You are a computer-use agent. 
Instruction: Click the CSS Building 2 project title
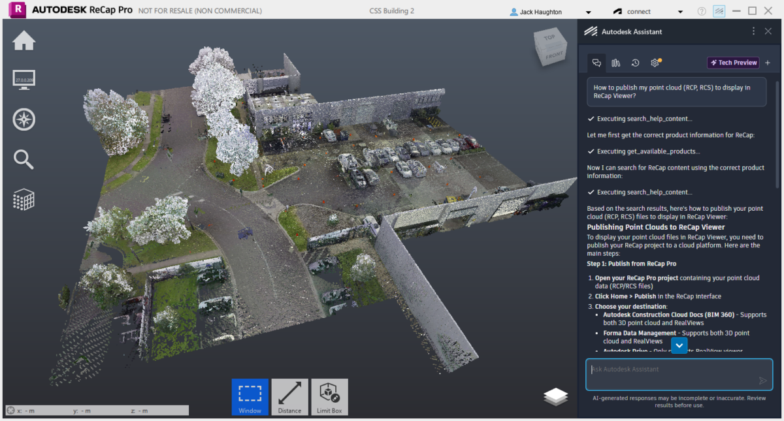(x=391, y=11)
